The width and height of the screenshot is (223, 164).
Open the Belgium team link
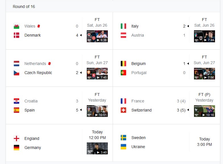point(138,64)
